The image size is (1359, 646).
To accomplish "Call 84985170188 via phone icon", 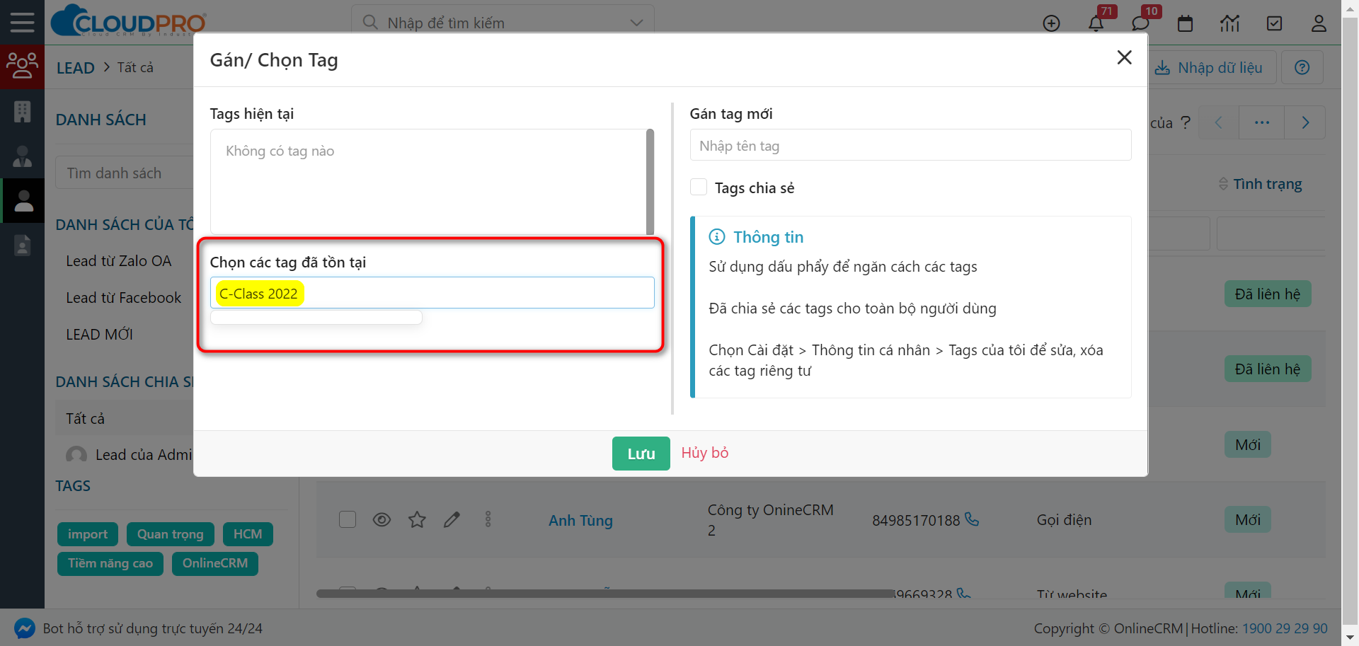I will tap(972, 519).
